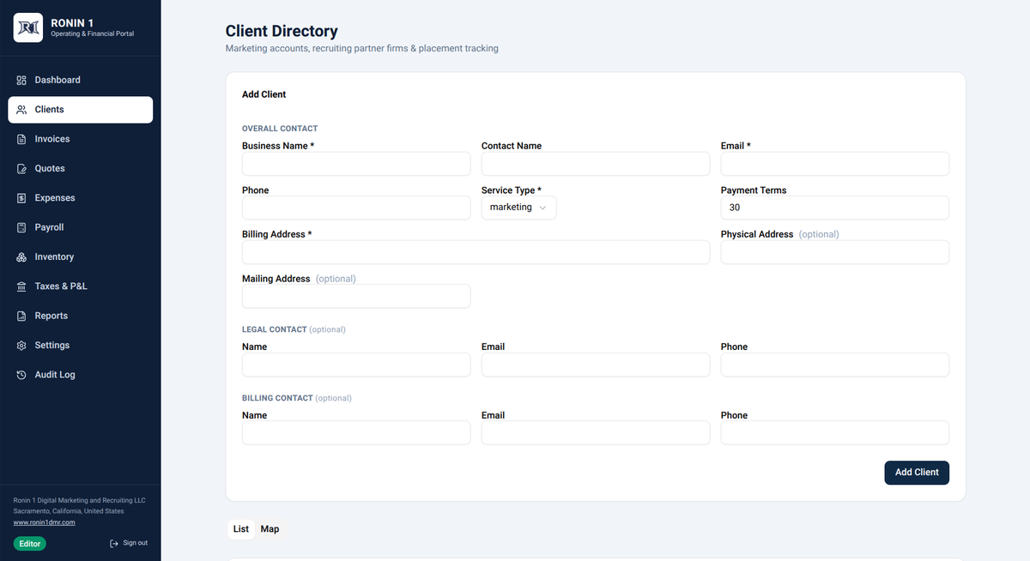
Task: Click the Payment Terms field
Action: [x=835, y=208]
